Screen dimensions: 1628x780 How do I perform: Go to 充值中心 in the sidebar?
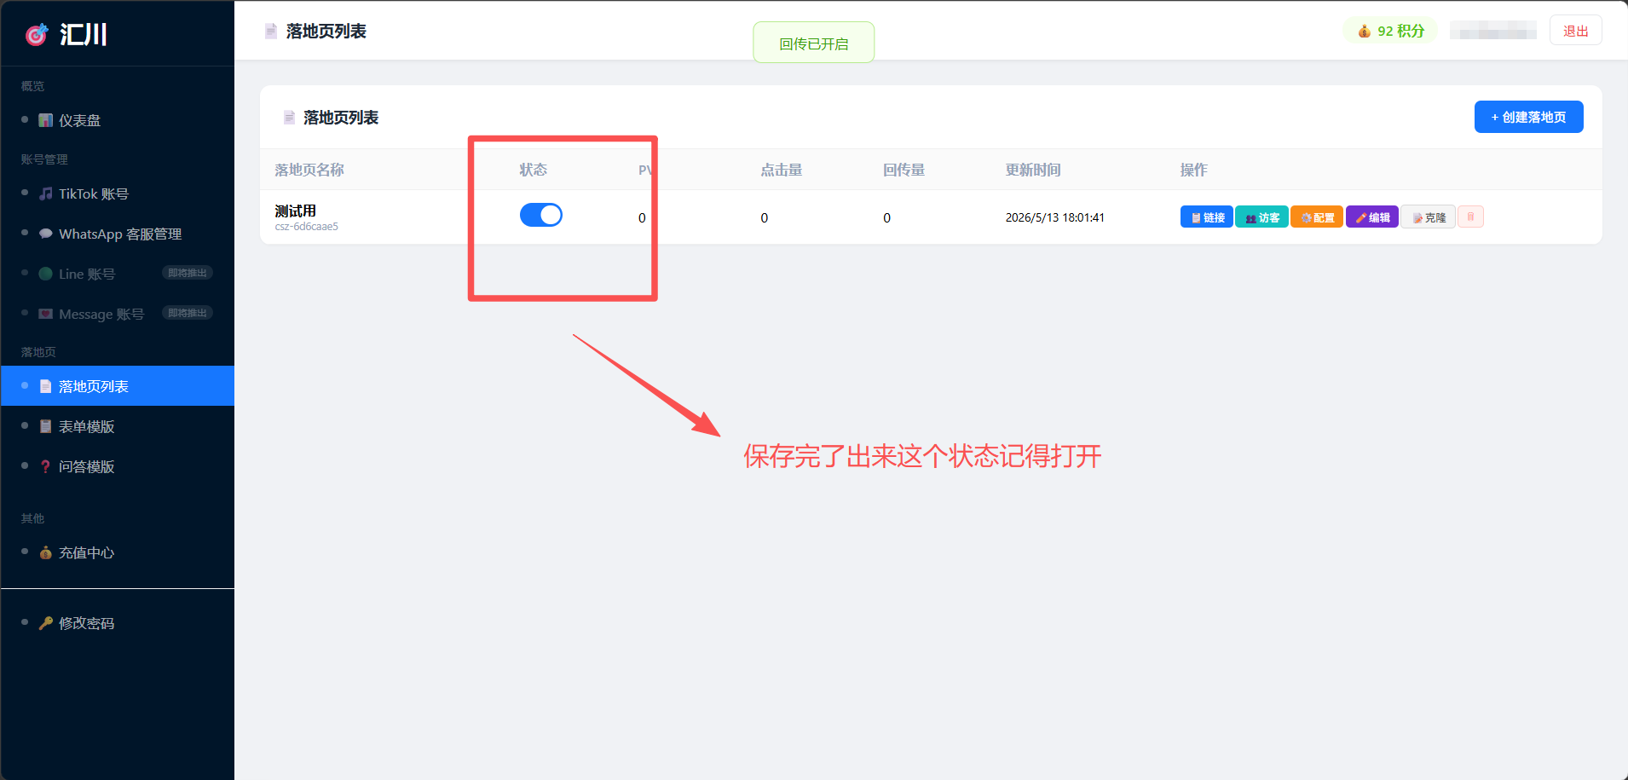pyautogui.click(x=118, y=552)
